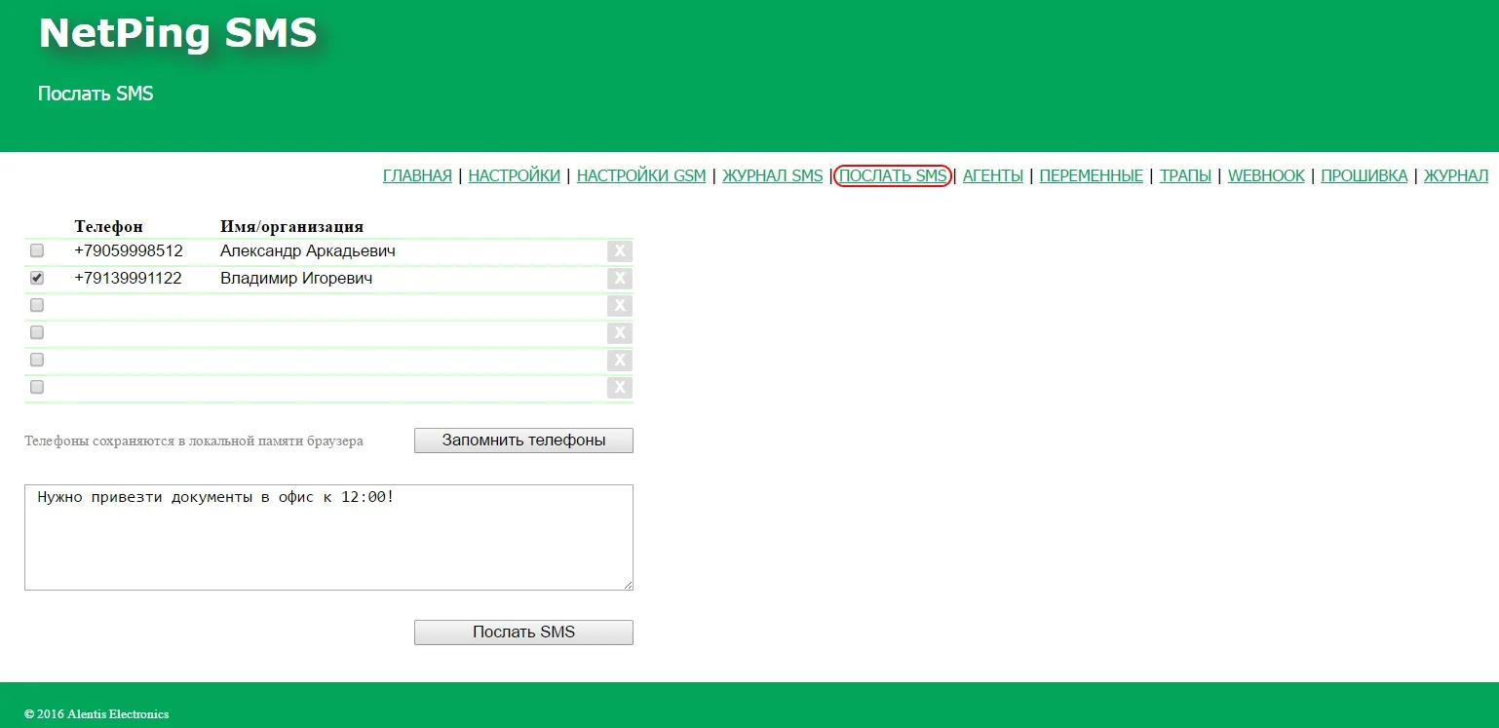
Task: Open the ЖУРНАЛ SMS page
Action: point(773,176)
